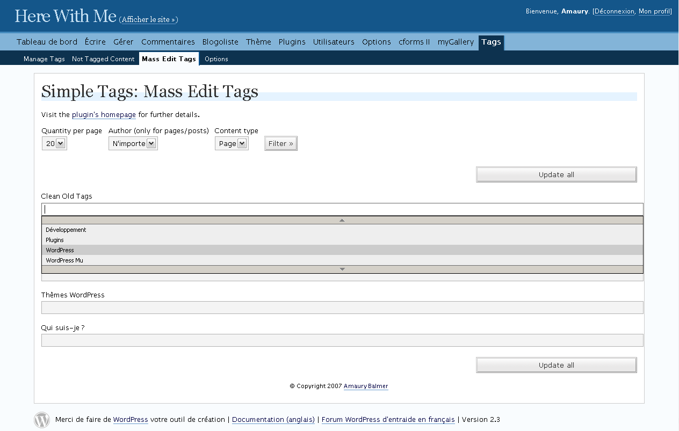Click the top Update all button

click(556, 174)
